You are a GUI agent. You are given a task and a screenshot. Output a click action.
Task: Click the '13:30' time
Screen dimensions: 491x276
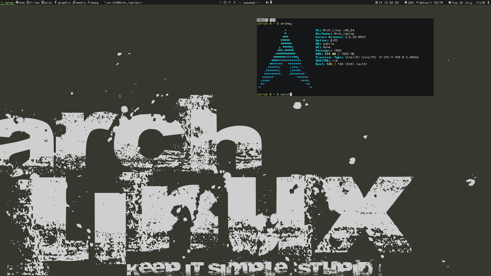tap(481, 2)
